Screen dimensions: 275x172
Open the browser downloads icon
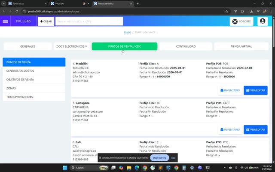point(251,12)
